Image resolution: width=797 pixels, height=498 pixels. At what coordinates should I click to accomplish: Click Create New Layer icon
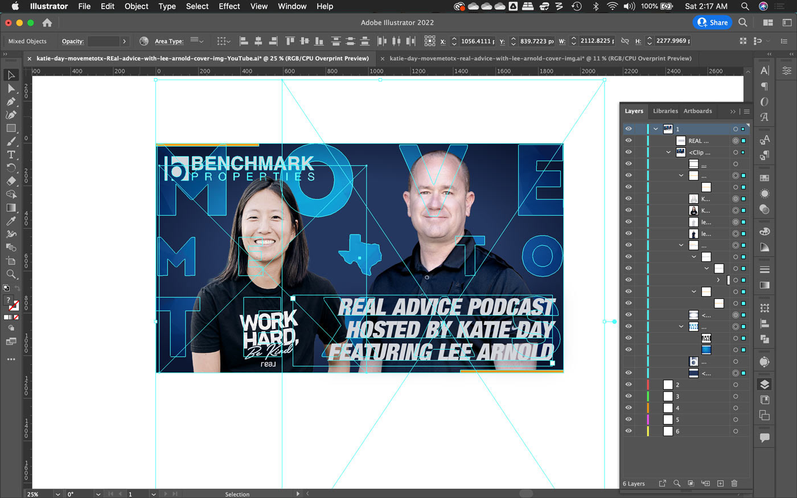720,483
